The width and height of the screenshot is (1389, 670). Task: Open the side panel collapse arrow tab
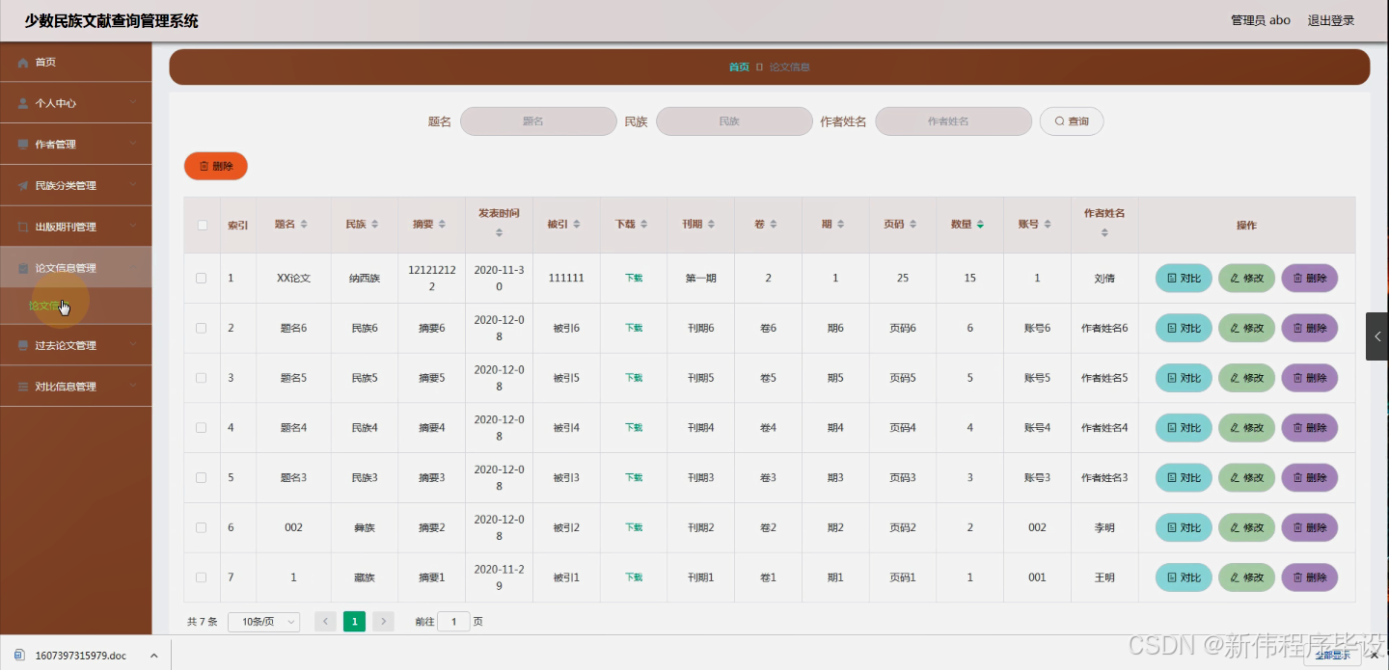point(1376,336)
